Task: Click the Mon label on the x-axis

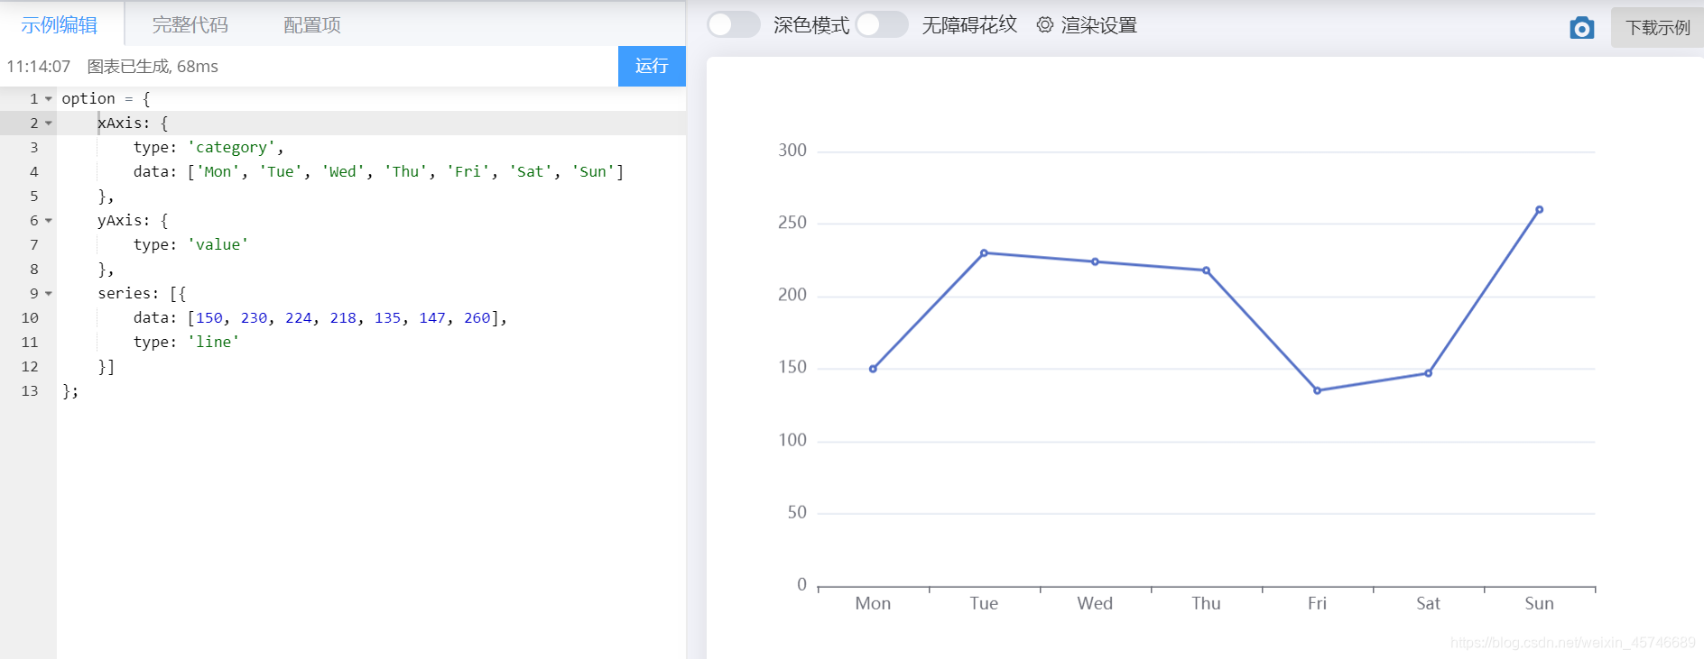Action: [873, 603]
